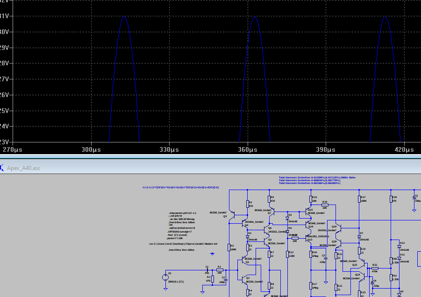Select the R17 1Meg resistor

click(x=311, y=286)
